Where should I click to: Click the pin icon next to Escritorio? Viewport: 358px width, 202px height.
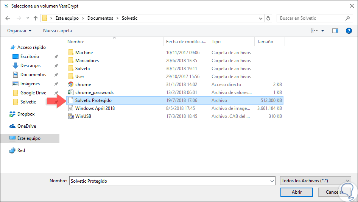[56, 56]
